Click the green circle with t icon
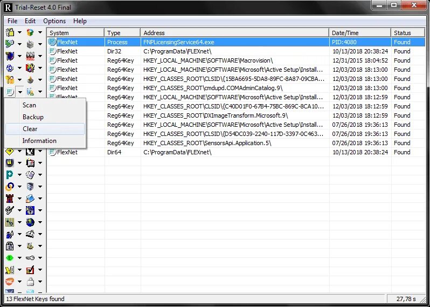430x307 pixels. point(10,258)
